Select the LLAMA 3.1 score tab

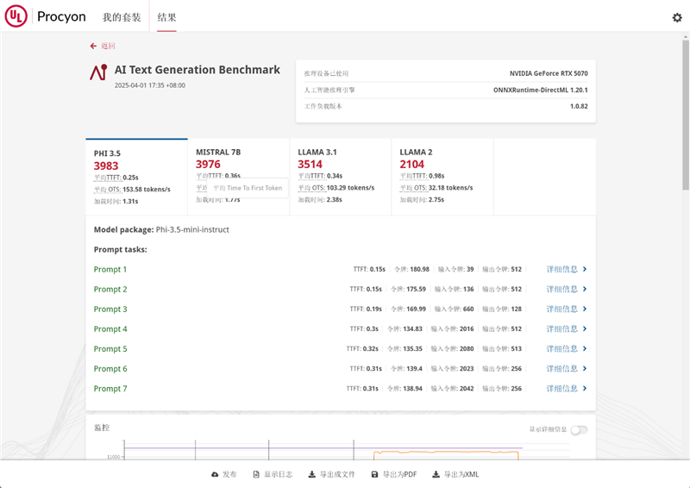tap(340, 177)
